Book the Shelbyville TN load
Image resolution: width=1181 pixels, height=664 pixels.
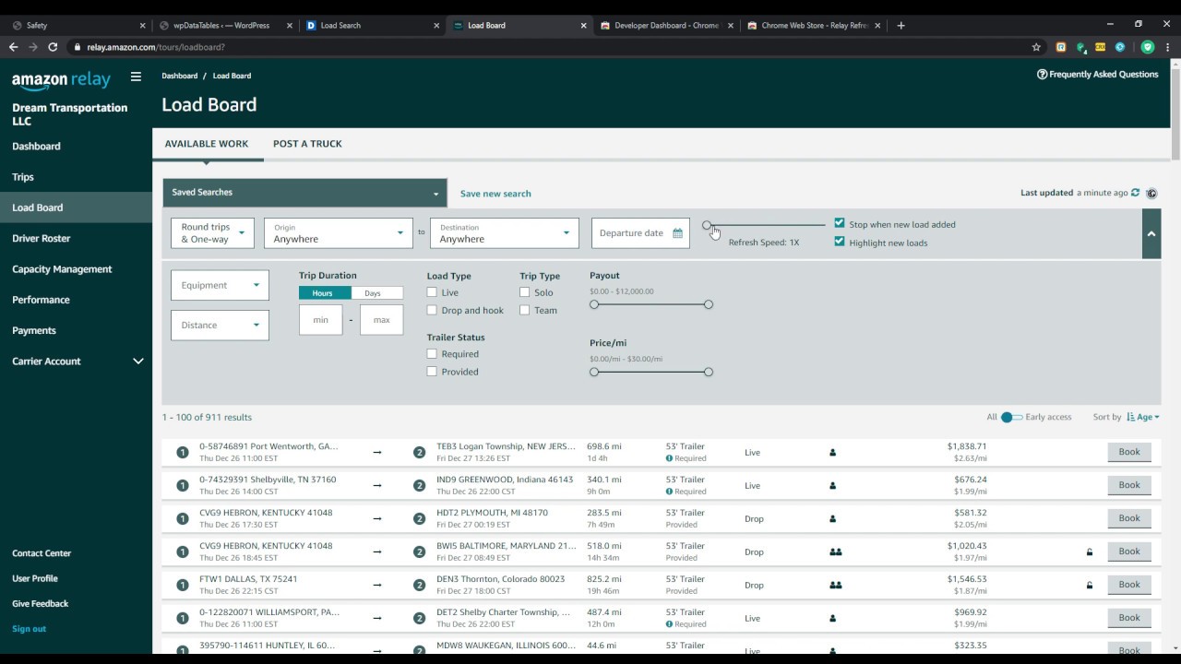(x=1129, y=485)
